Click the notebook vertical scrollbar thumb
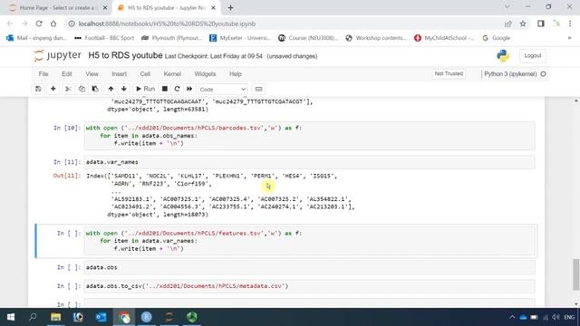The width and height of the screenshot is (580, 326). tap(576, 274)
